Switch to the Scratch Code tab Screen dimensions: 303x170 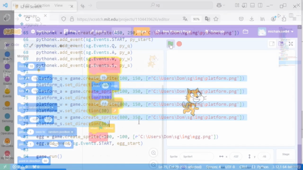point(12,45)
